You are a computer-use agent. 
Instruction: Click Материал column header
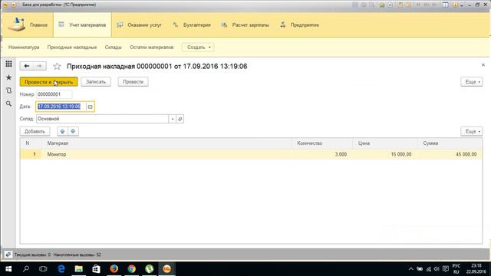pos(166,143)
